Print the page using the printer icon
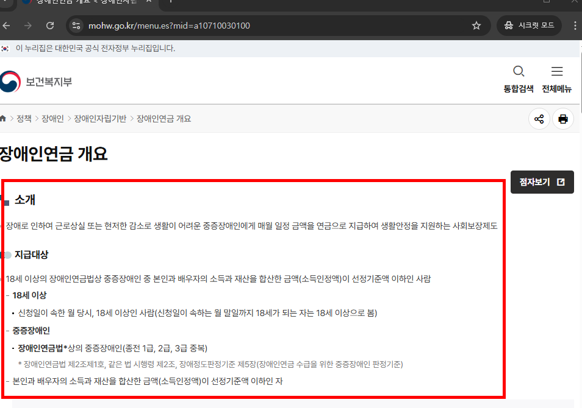Screen dimensions: 582x408 562,119
